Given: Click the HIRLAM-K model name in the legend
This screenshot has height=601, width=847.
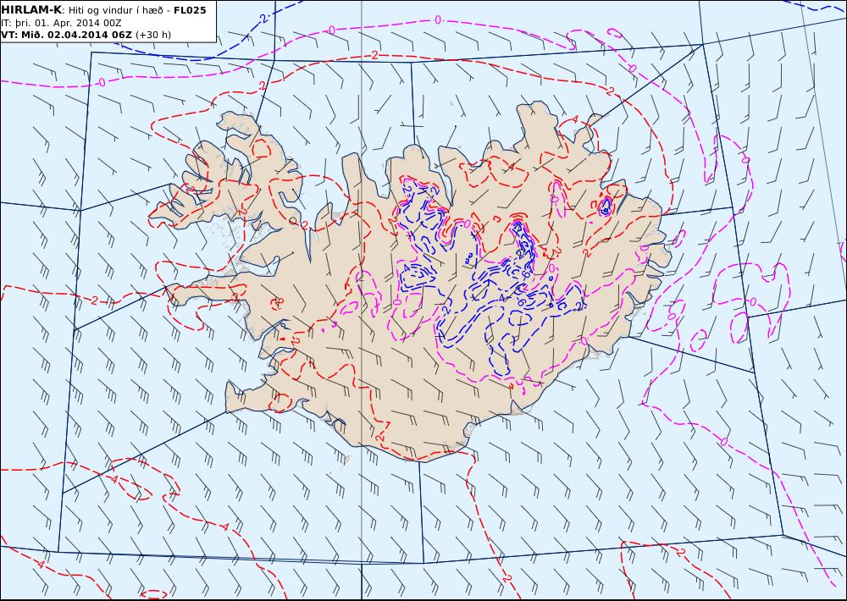Looking at the screenshot, I should point(32,10).
